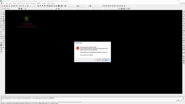Select the Hatch draw tool
This screenshot has width=185, height=104.
click(x=1, y=43)
